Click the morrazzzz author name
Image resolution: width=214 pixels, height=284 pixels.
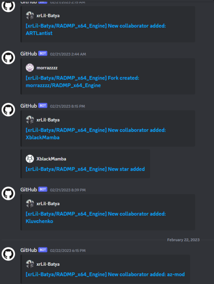pos(47,68)
